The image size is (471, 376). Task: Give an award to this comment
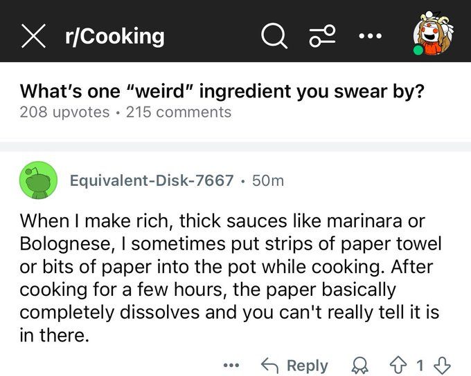click(360, 365)
